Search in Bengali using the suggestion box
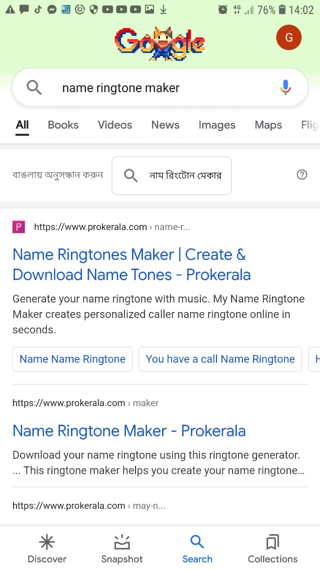320x570 pixels. (171, 175)
